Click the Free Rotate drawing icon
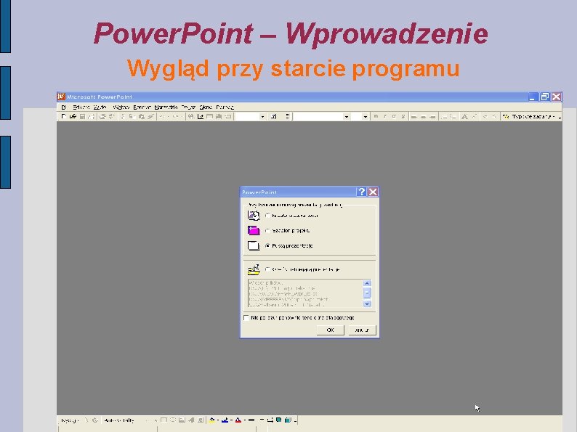This screenshot has height=432, width=577. 95,420
